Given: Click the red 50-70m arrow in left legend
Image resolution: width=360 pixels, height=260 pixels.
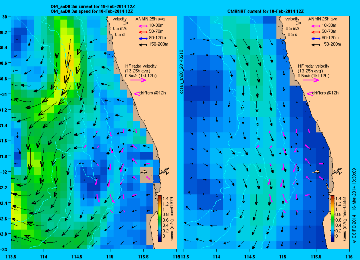Looking at the screenshot, I should tap(143, 32).
